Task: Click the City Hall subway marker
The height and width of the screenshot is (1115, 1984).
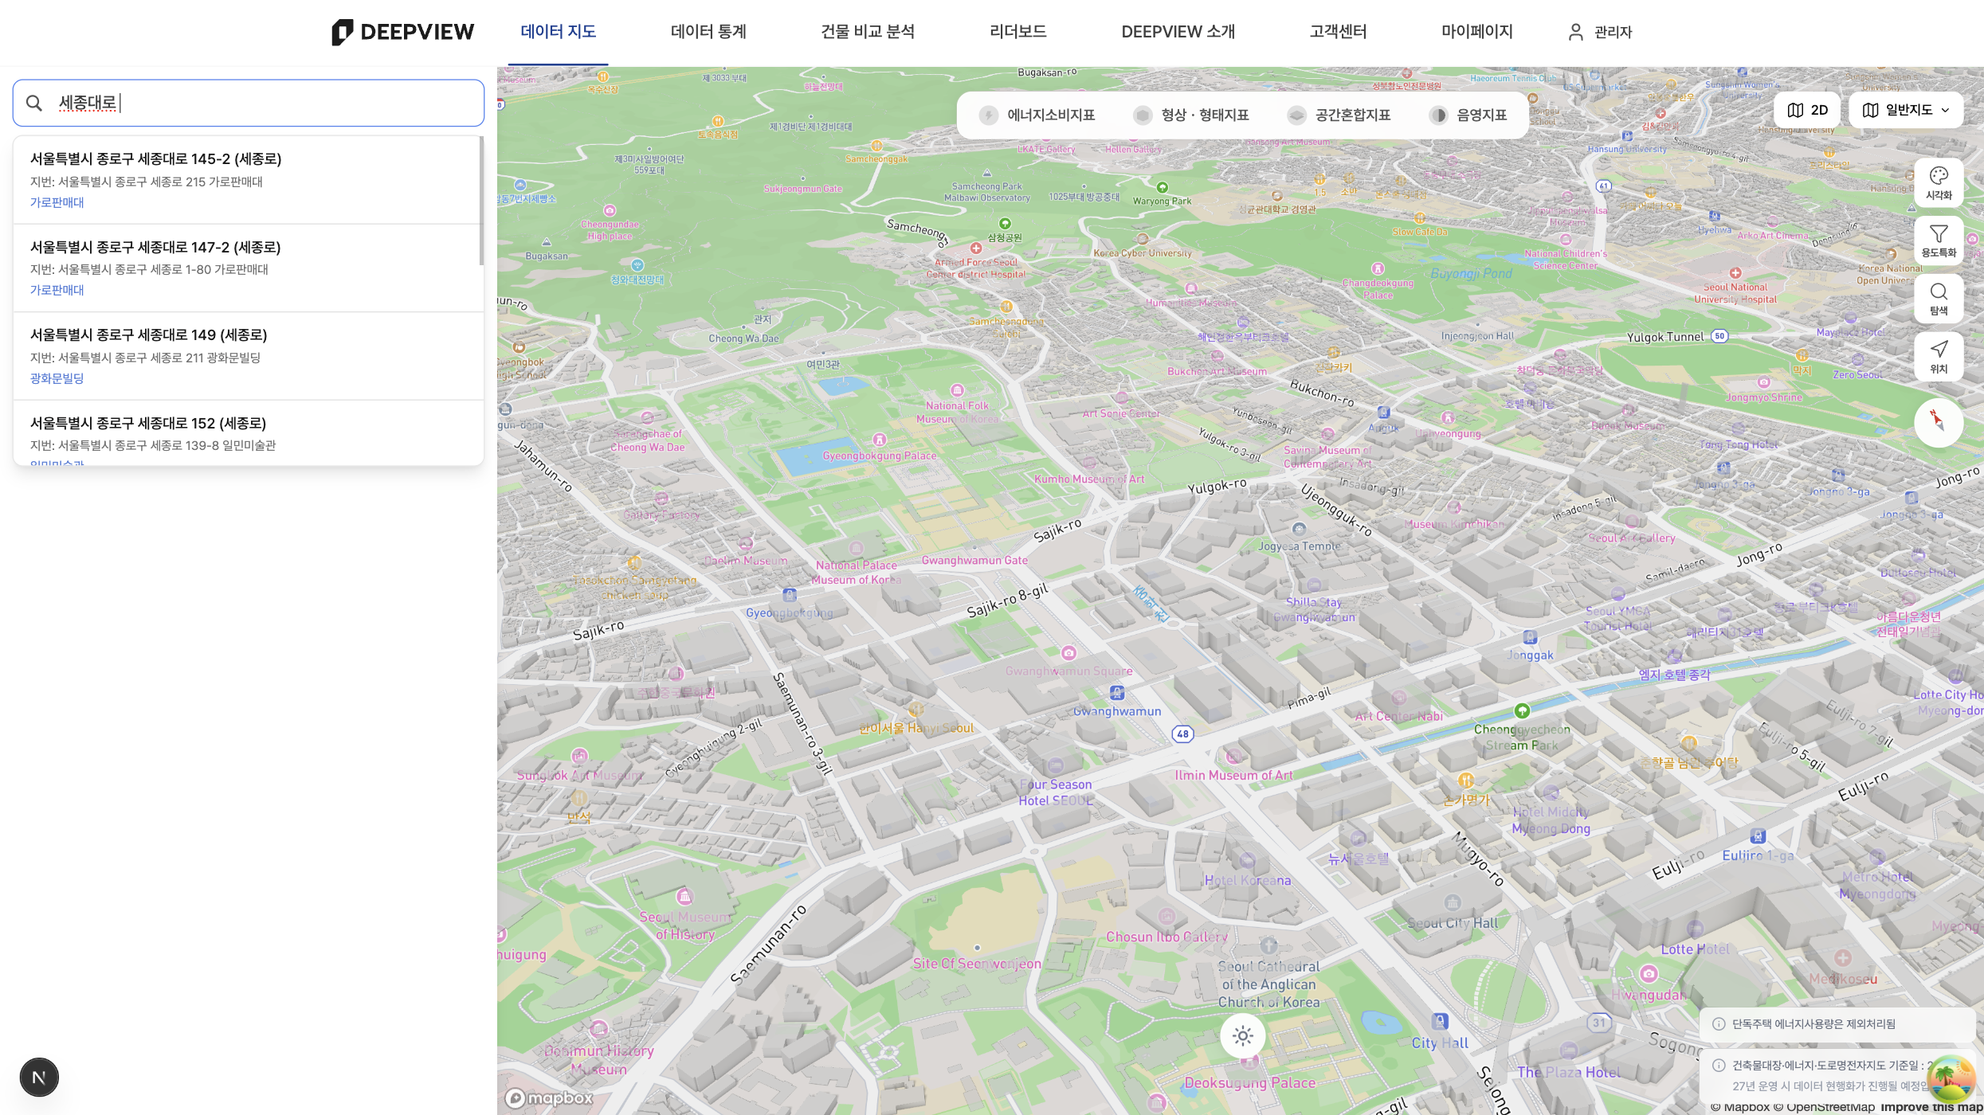Action: (1439, 1021)
